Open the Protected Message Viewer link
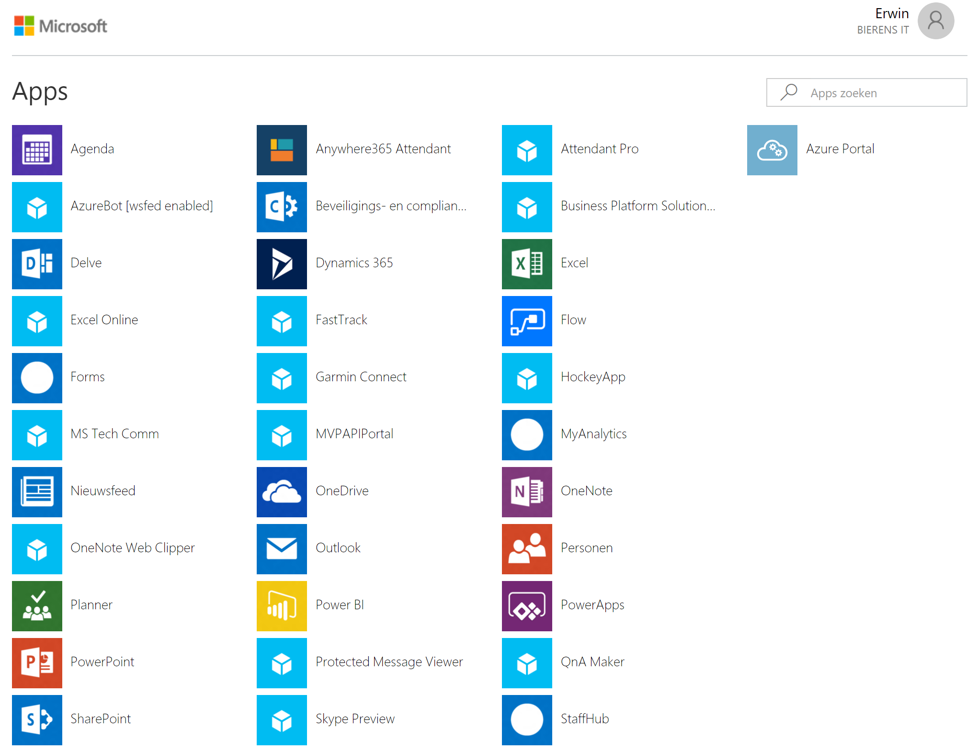Image resolution: width=978 pixels, height=752 pixels. tap(389, 662)
